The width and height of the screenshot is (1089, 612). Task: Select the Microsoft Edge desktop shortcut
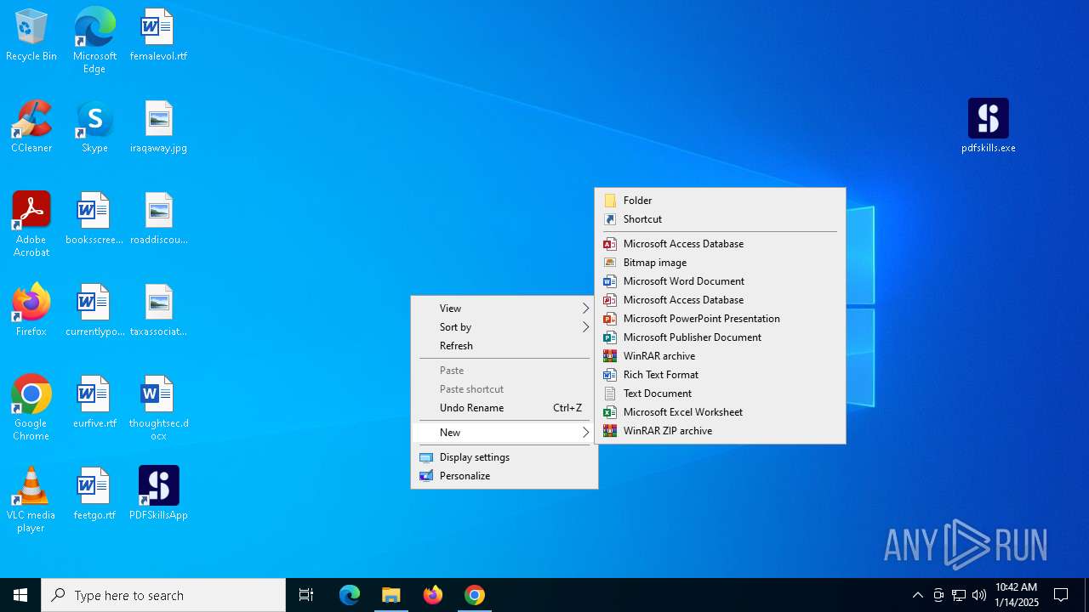tap(94, 40)
